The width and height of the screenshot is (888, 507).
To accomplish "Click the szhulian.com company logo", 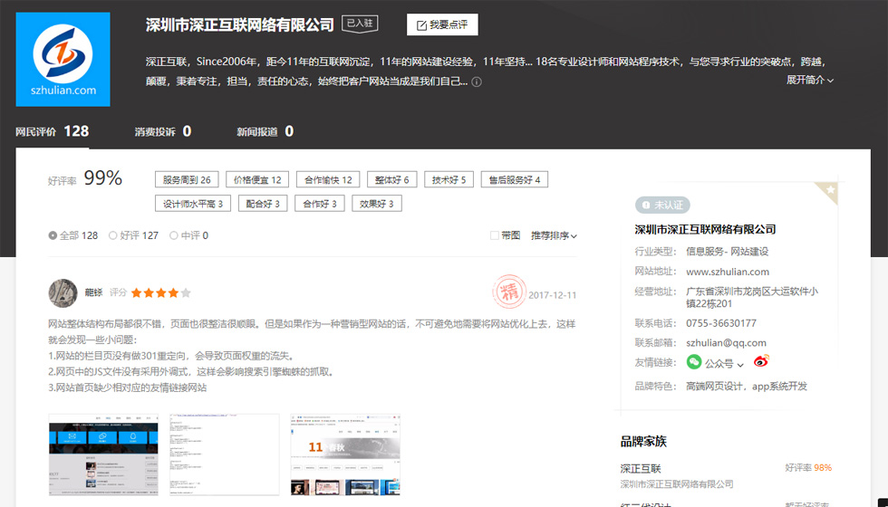I will tap(63, 60).
